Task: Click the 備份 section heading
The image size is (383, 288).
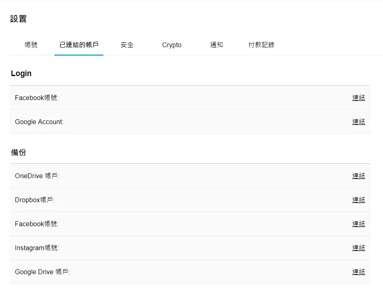Action: [18, 153]
